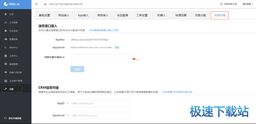Click the 重置 link beside AppSecret
Viewport: 256px width, 124px height.
(x=117, y=48)
